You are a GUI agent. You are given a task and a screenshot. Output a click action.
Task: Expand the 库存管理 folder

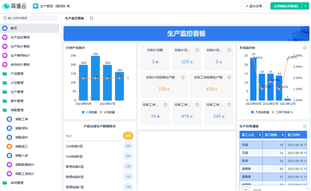click(x=17, y=183)
